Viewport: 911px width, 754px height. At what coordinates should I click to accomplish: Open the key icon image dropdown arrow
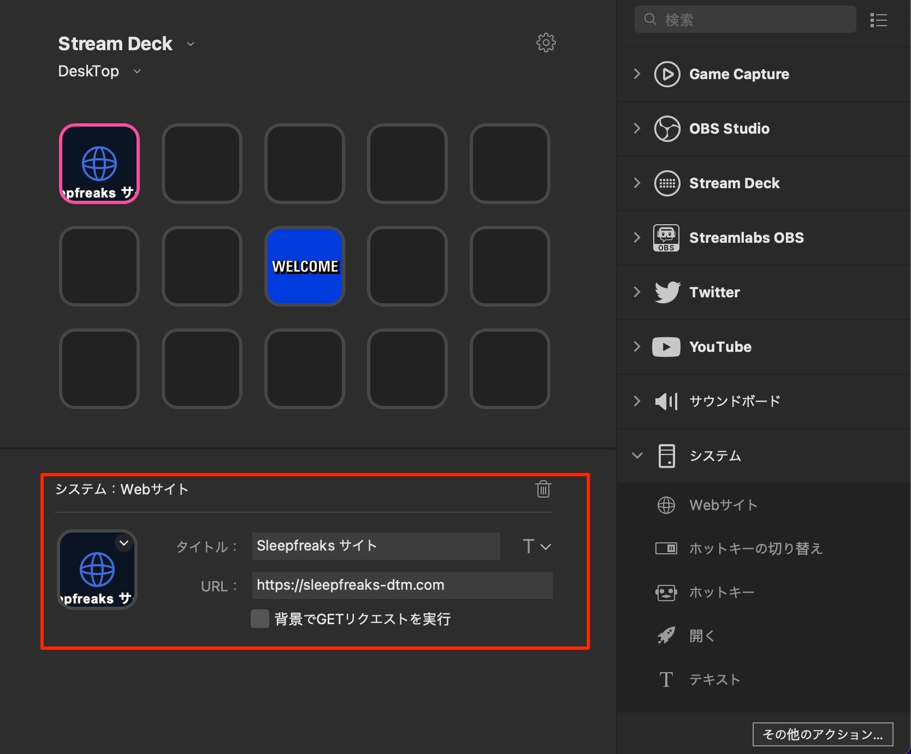pos(124,543)
